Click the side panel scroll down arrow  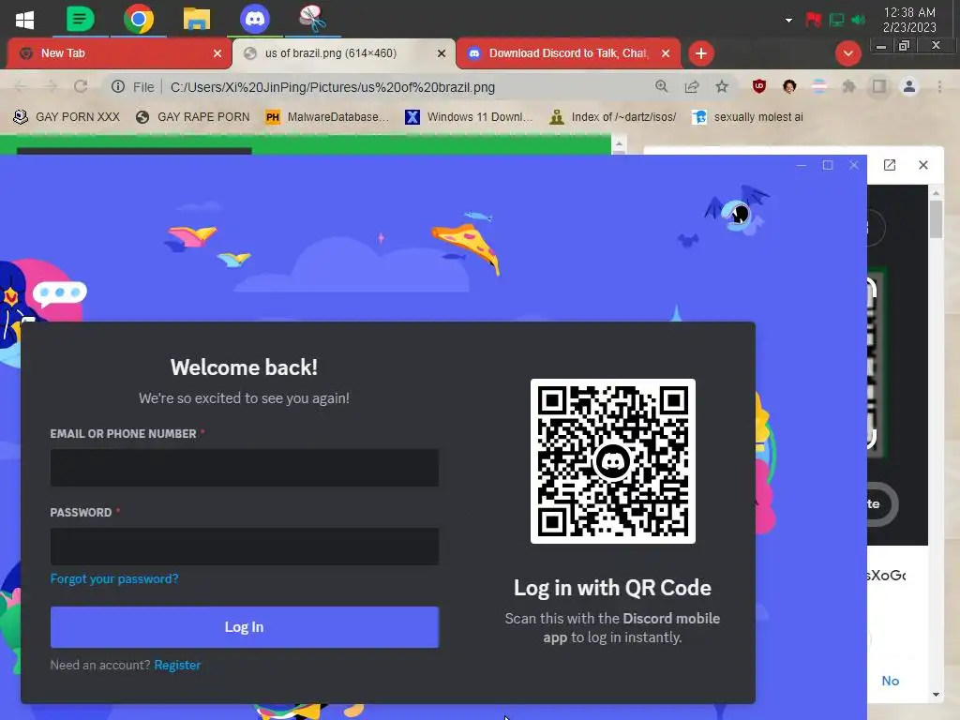click(936, 695)
